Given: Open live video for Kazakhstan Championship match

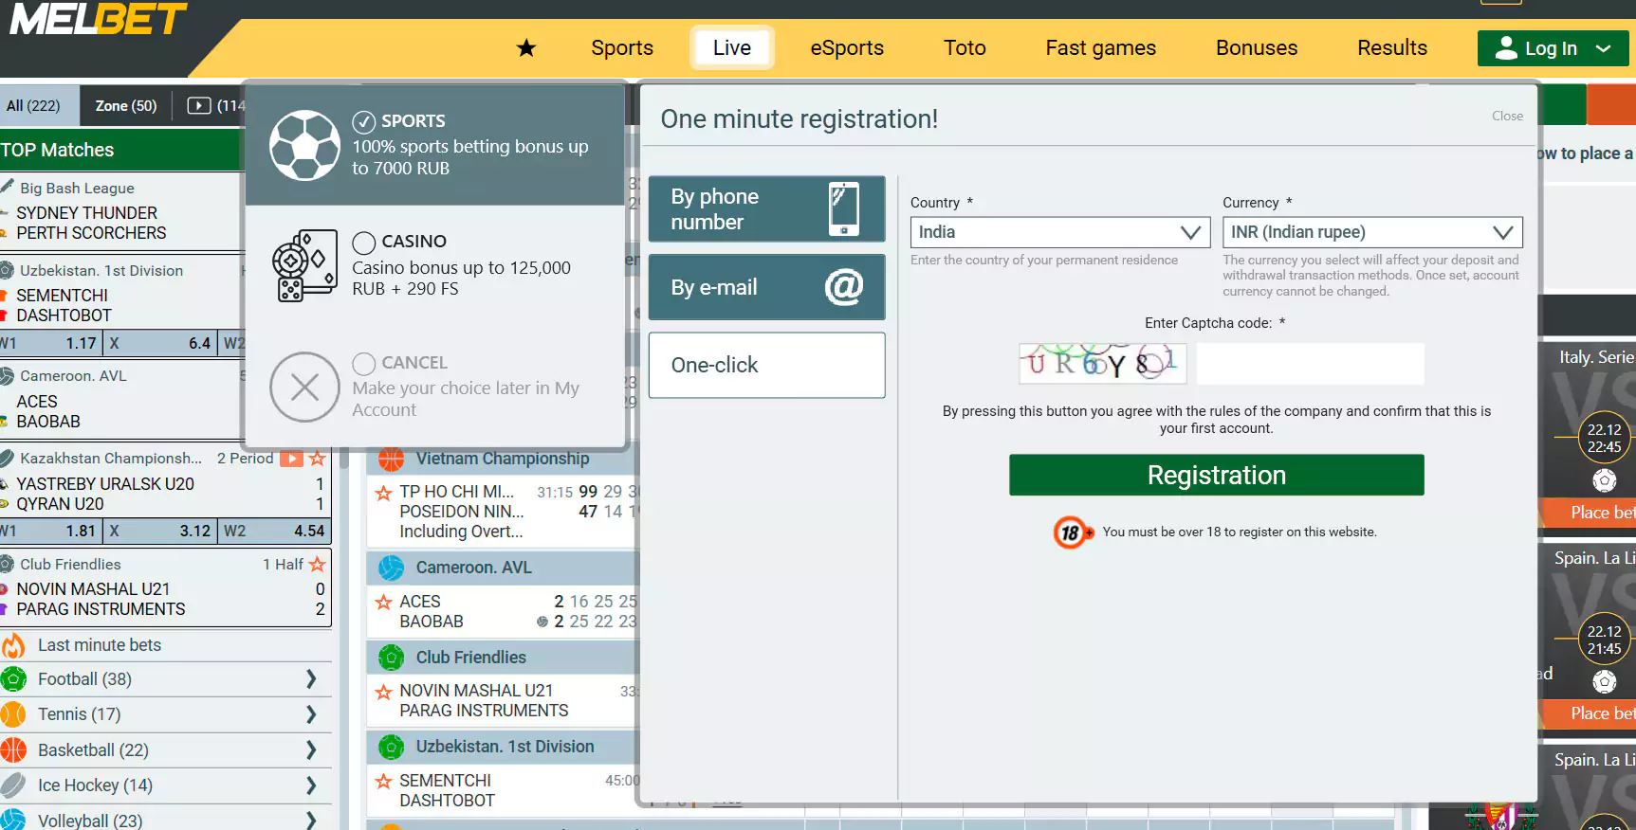Looking at the screenshot, I should (x=291, y=459).
